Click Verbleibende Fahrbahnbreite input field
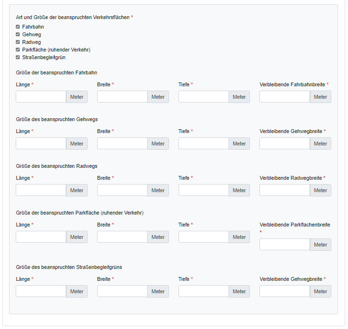Screen dimensions: 348x329 pos(285,97)
